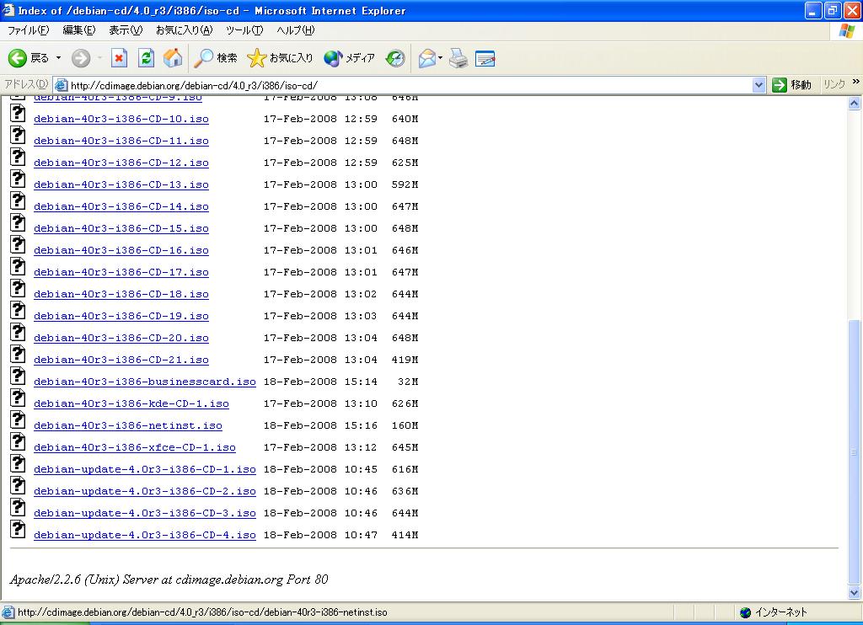Open debian-40r3-i386-CD-13.iso link

(121, 184)
